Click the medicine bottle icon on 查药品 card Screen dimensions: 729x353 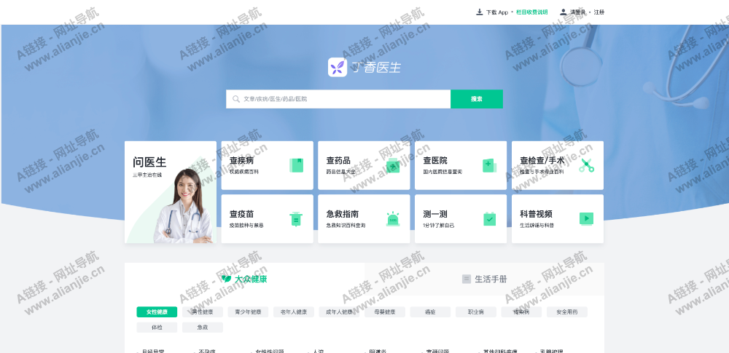[393, 165]
